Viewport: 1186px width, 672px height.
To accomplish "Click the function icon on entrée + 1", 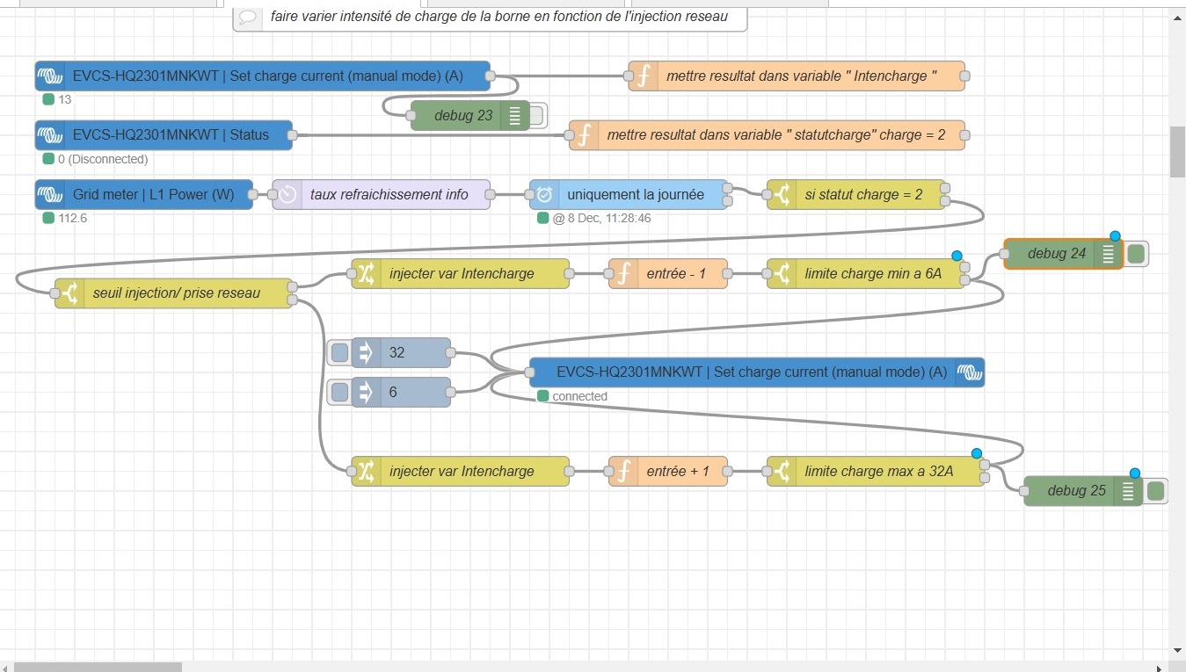I will [x=623, y=472].
